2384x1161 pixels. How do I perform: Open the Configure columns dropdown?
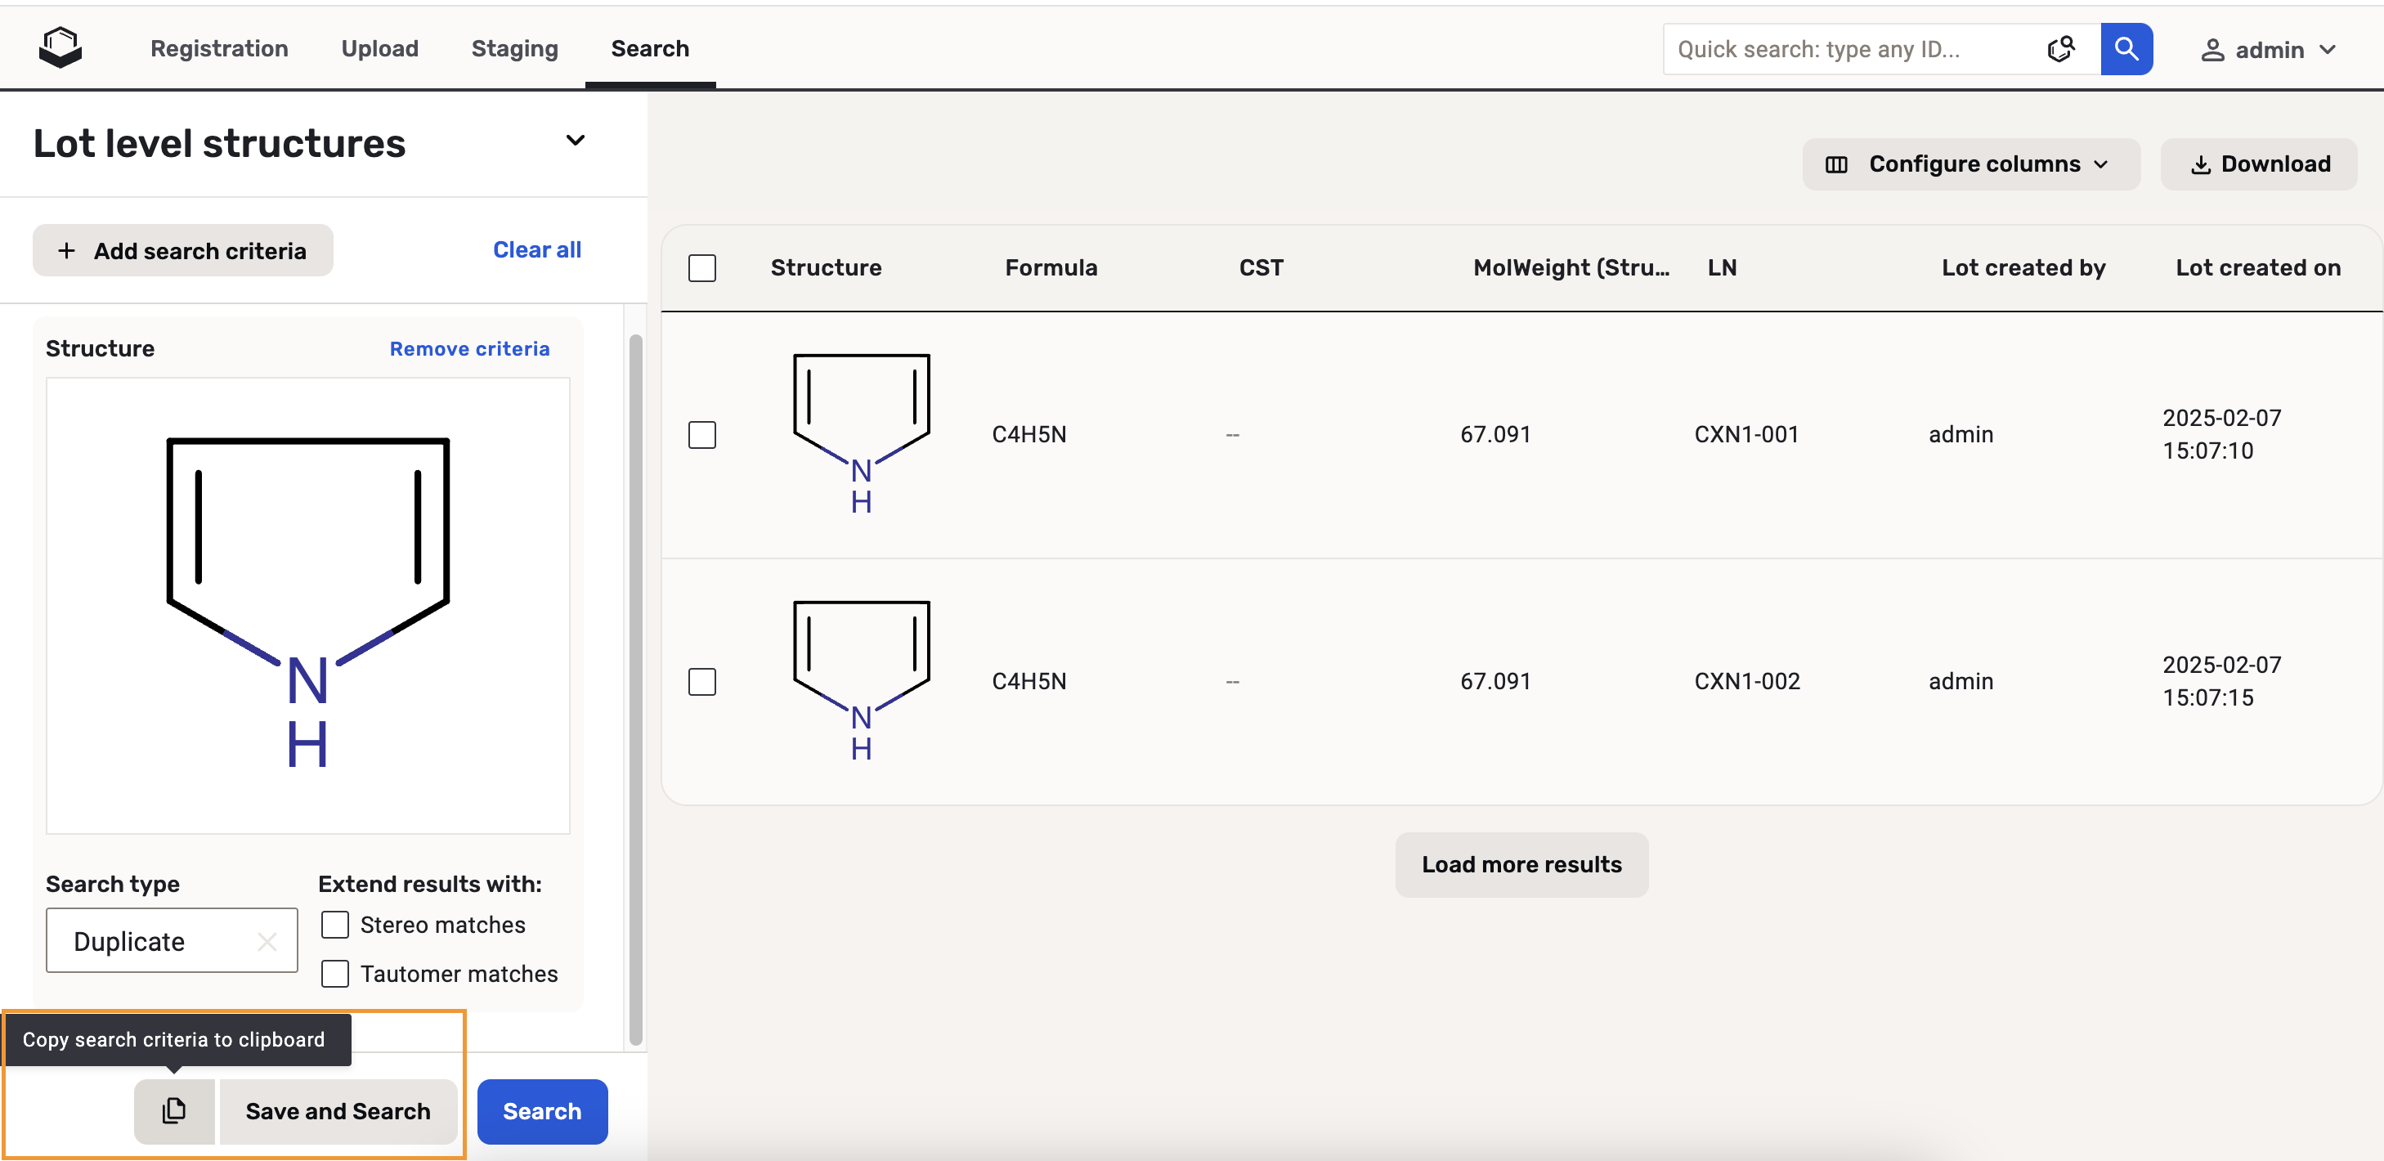tap(1970, 164)
